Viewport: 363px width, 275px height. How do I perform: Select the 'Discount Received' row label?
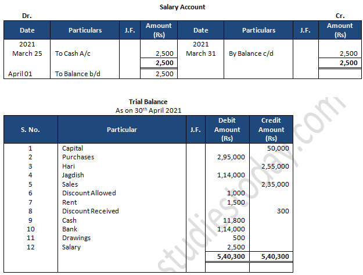(90, 211)
